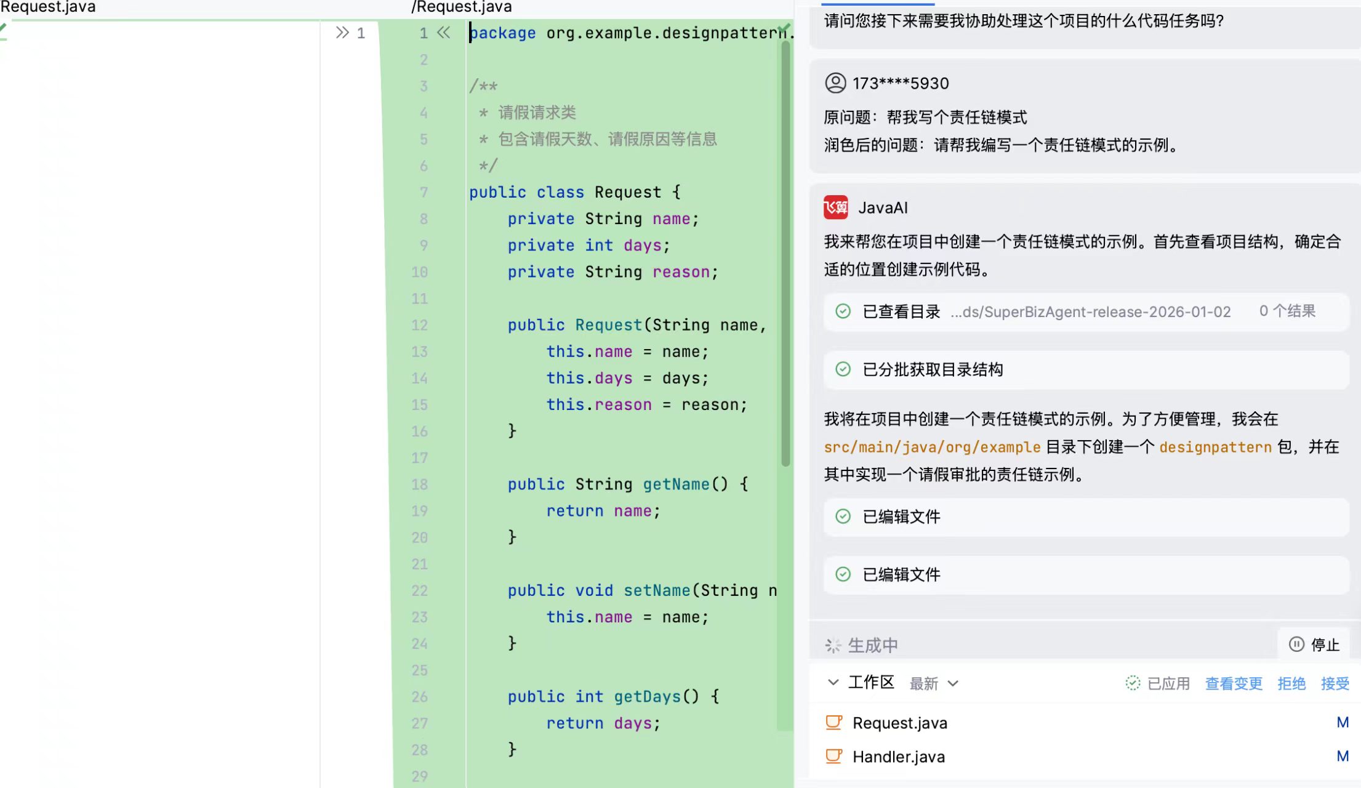Toggle the second 已编辑文件 step
The image size is (1361, 788).
pyautogui.click(x=843, y=574)
